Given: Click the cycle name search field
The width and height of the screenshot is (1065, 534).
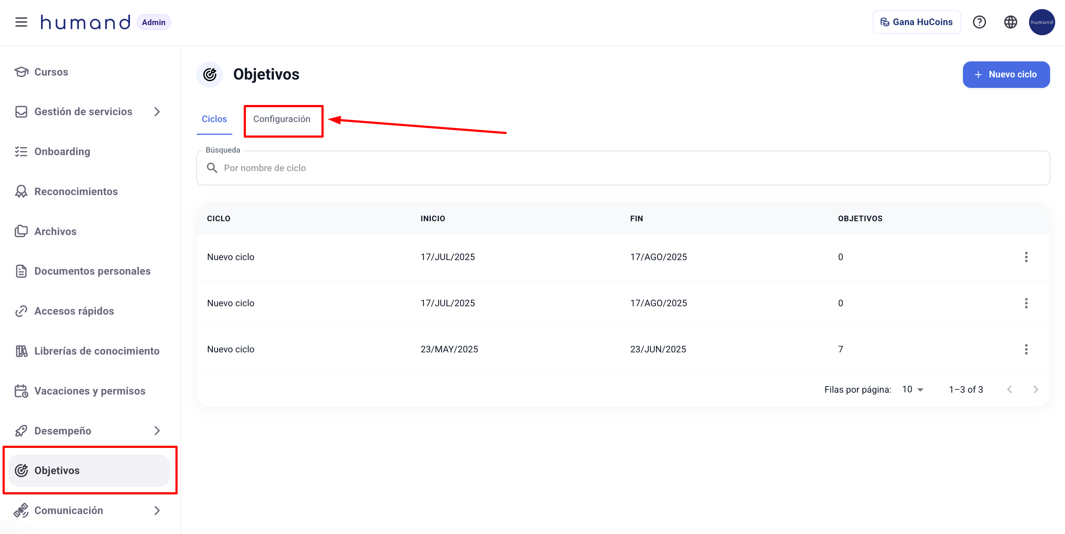Looking at the screenshot, I should coord(620,168).
